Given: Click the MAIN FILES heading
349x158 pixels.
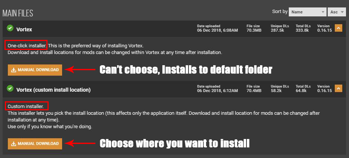Looking at the screenshot, I should pyautogui.click(x=18, y=13).
